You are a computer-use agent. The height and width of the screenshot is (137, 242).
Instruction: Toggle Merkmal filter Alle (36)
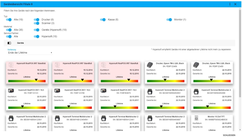(9, 30)
